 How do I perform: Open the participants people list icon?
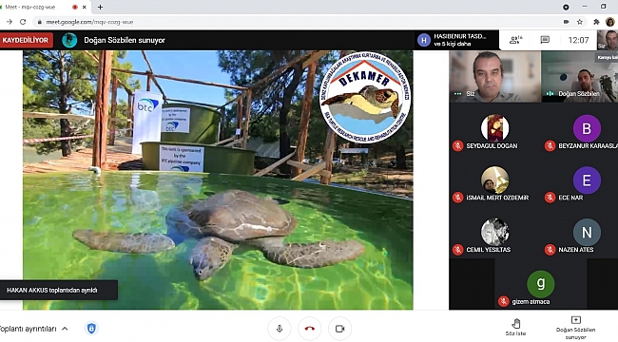[x=515, y=40]
